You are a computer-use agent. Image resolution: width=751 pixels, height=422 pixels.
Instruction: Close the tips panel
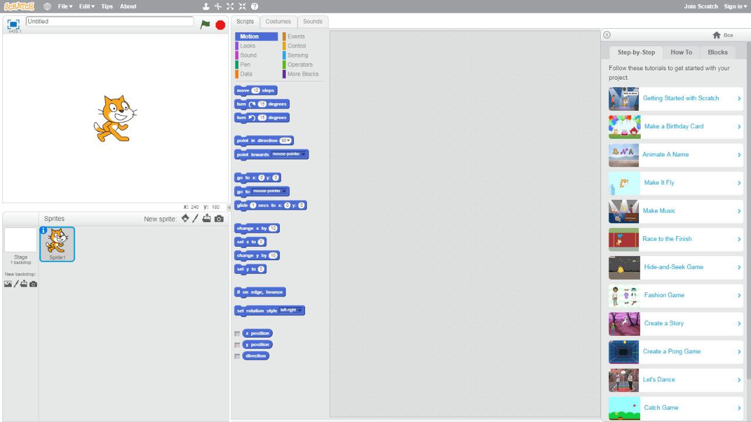pos(607,35)
